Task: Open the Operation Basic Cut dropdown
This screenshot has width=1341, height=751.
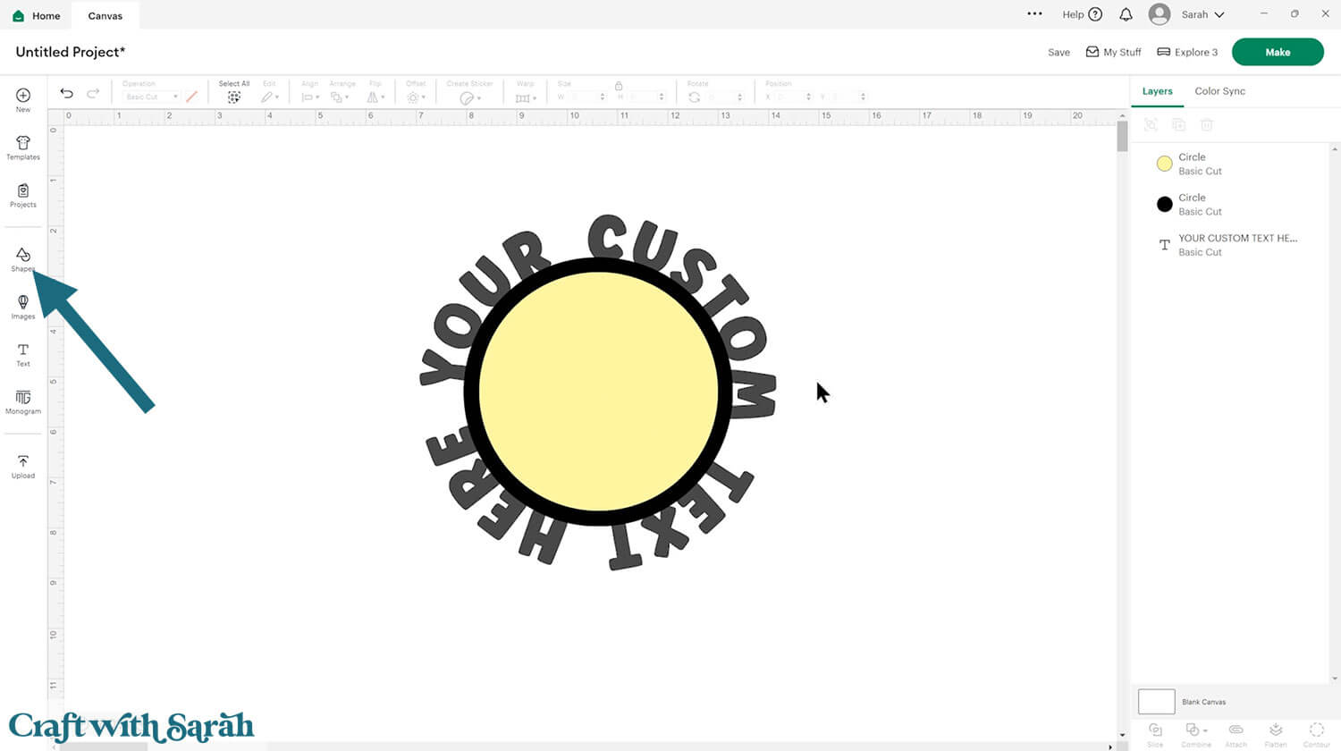Action: pos(151,97)
